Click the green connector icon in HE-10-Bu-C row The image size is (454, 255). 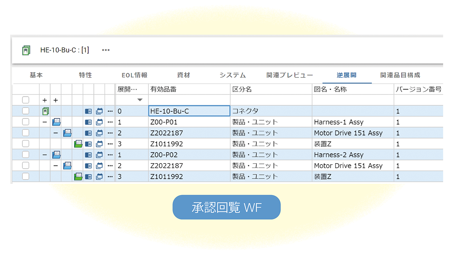coord(45,111)
